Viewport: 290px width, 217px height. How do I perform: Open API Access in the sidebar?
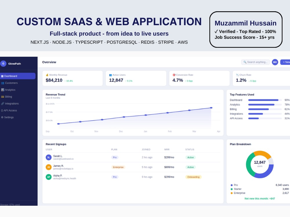18,110
